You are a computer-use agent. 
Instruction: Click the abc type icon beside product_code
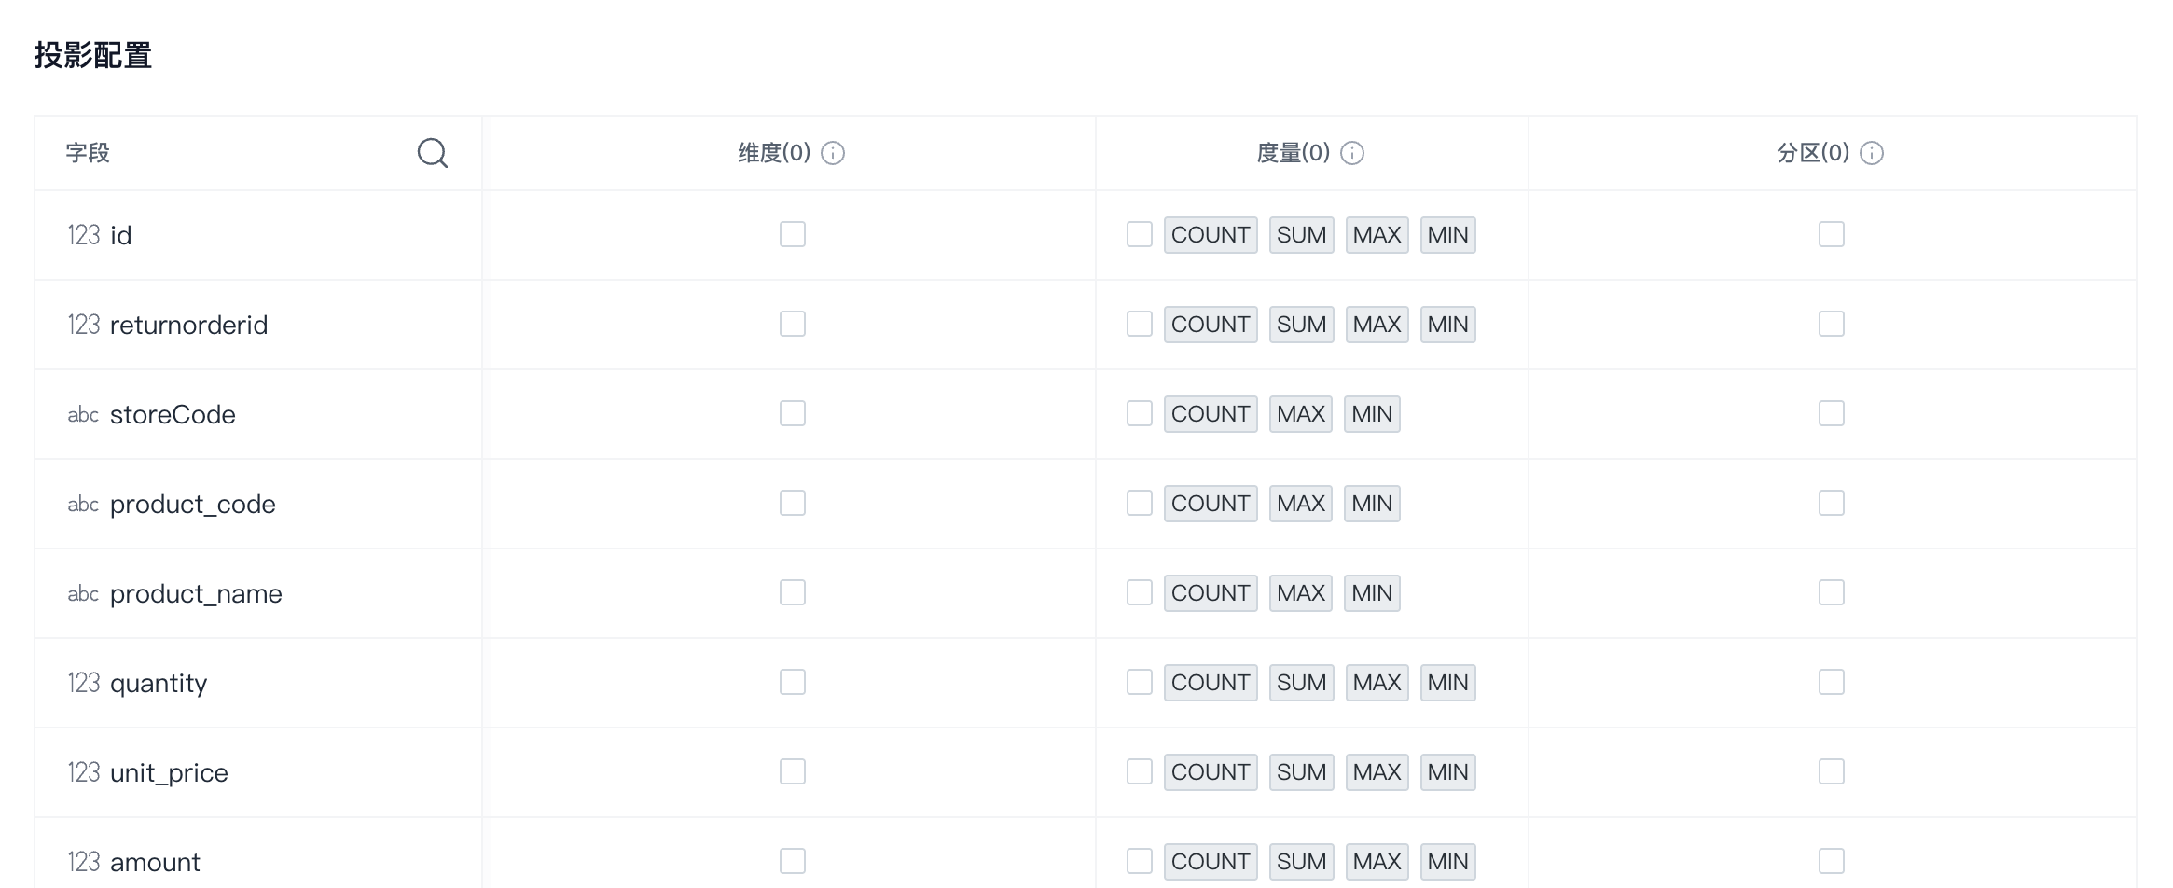point(83,504)
